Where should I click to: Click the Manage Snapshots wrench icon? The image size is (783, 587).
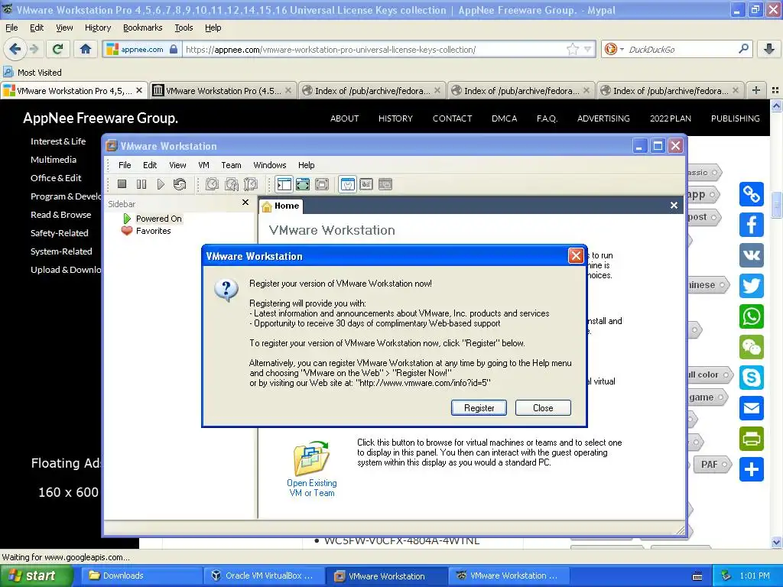point(251,184)
